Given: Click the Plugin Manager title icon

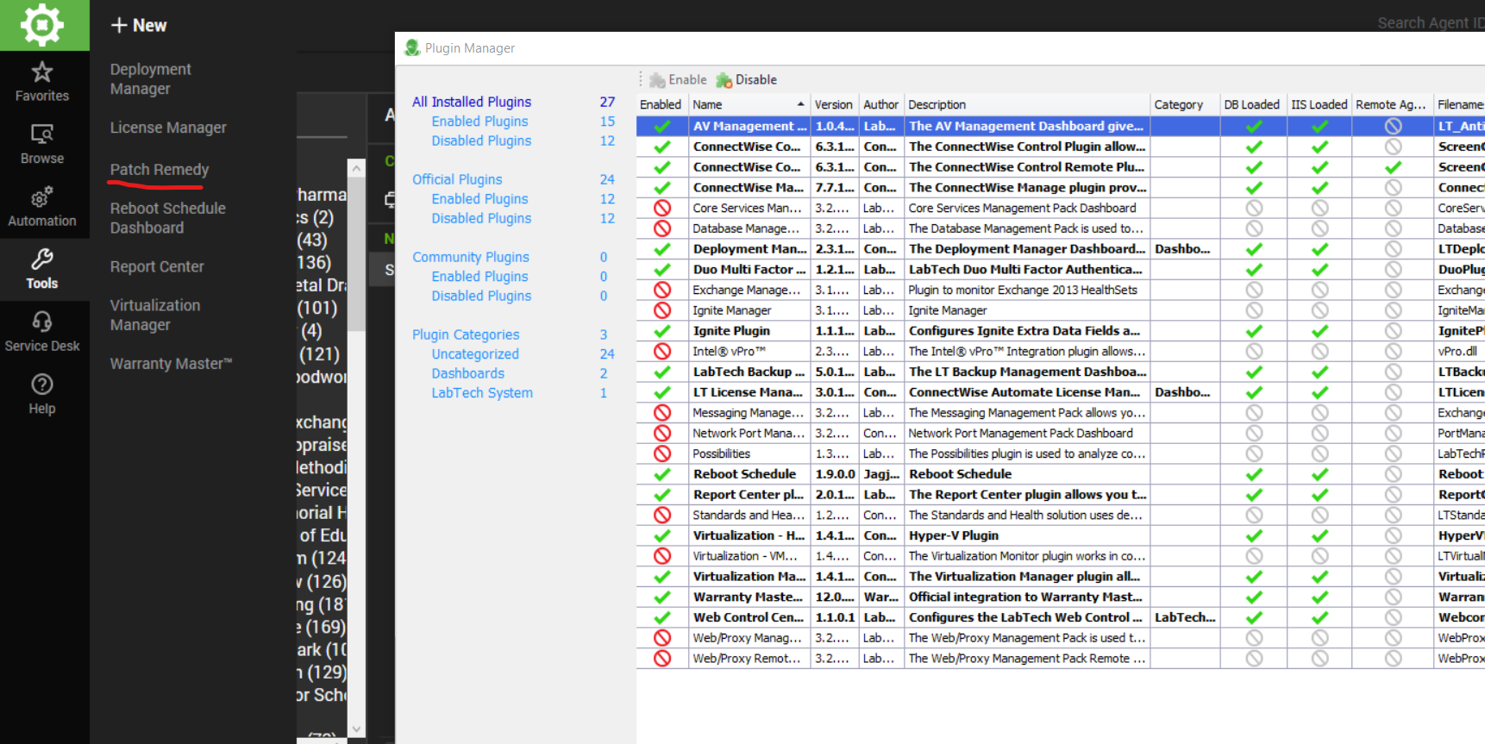Looking at the screenshot, I should [x=412, y=48].
